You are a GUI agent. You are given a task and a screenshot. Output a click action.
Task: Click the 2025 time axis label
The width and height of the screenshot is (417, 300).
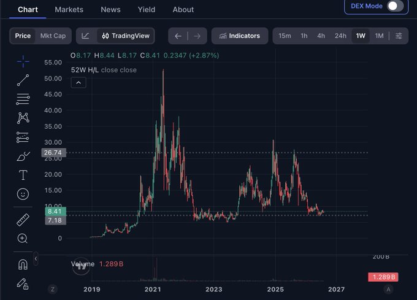pos(275,289)
